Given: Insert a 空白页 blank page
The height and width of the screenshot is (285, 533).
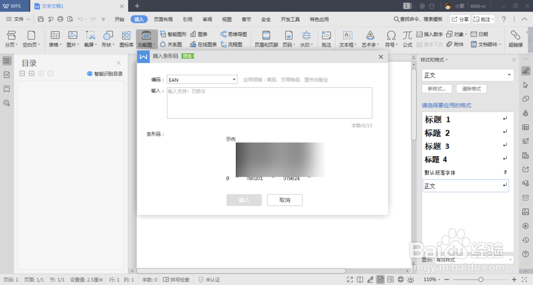Looking at the screenshot, I should point(31,39).
